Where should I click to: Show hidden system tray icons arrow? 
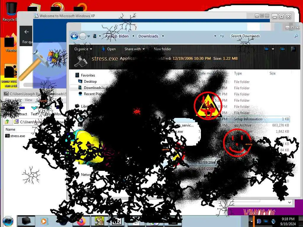pyautogui.click(x=252, y=221)
